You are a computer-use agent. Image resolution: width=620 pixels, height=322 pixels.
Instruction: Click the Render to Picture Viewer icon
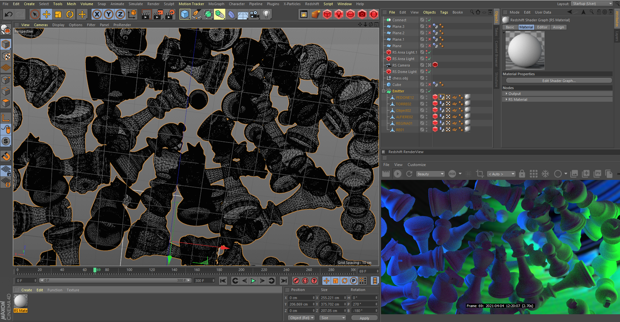[x=158, y=14]
